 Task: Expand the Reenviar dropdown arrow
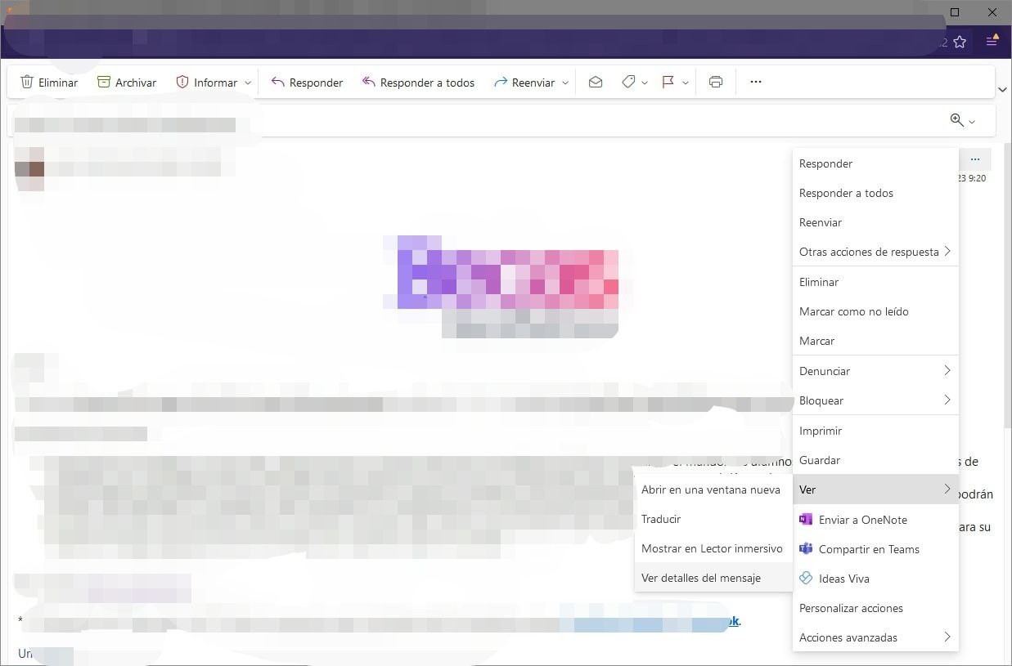[x=565, y=83]
